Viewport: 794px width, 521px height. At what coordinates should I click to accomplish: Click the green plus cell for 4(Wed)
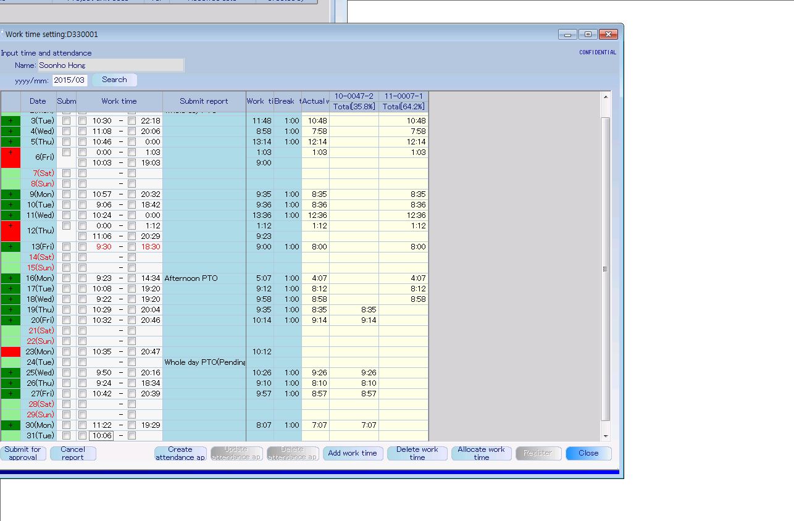click(10, 131)
